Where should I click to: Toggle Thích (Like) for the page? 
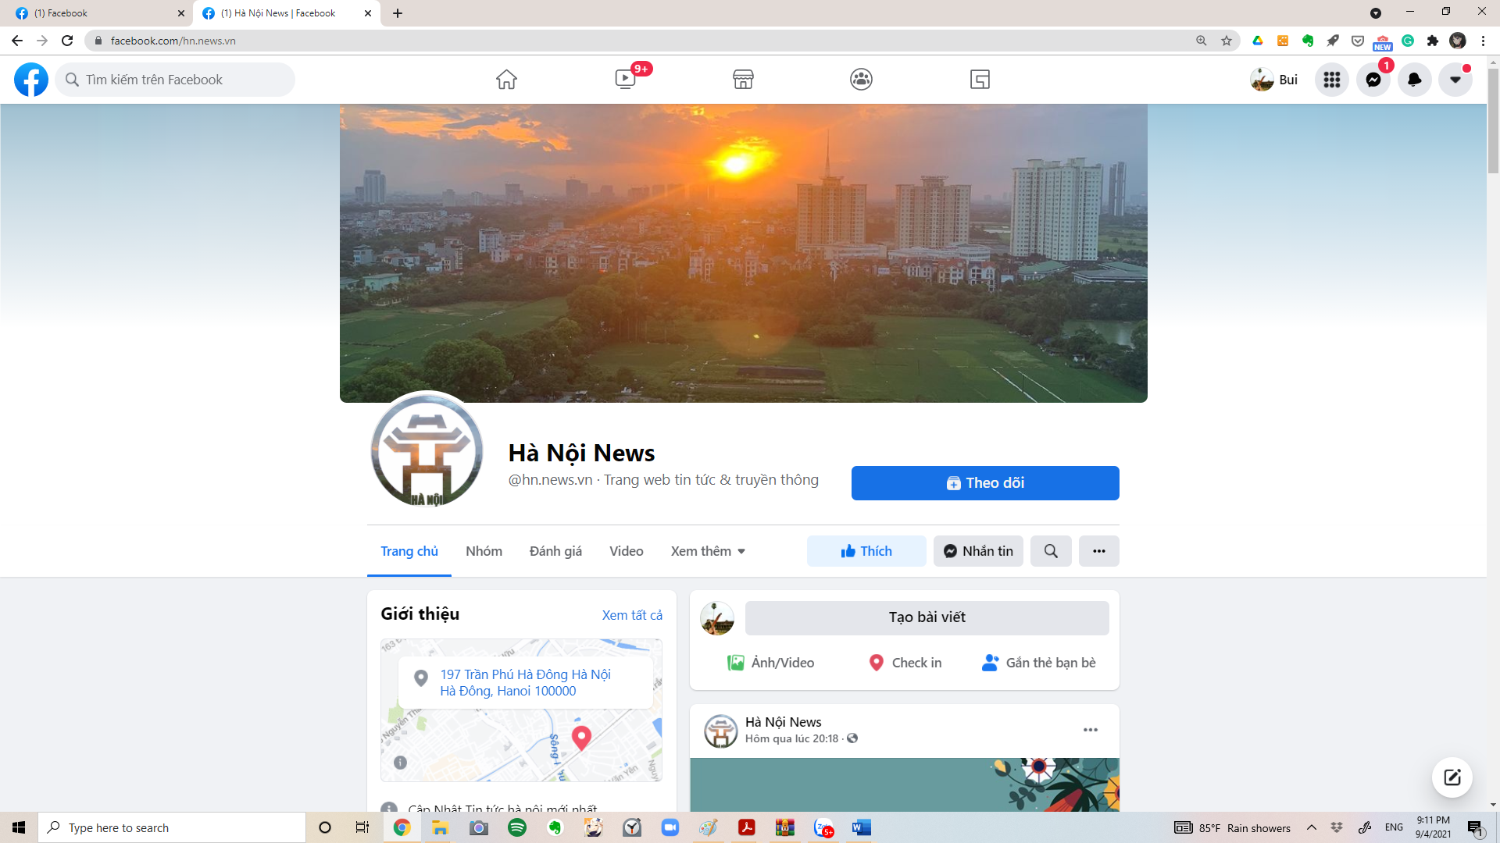pyautogui.click(x=866, y=551)
